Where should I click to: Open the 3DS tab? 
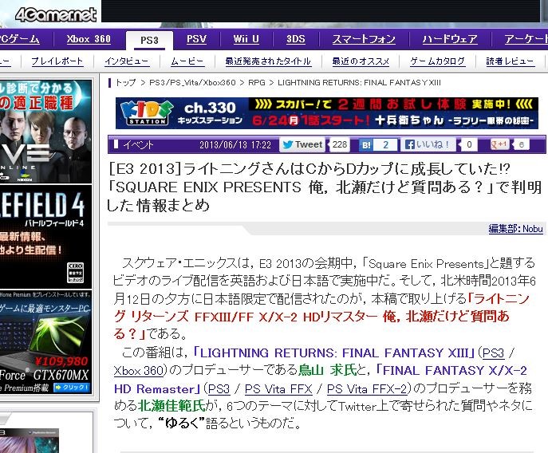coord(296,39)
